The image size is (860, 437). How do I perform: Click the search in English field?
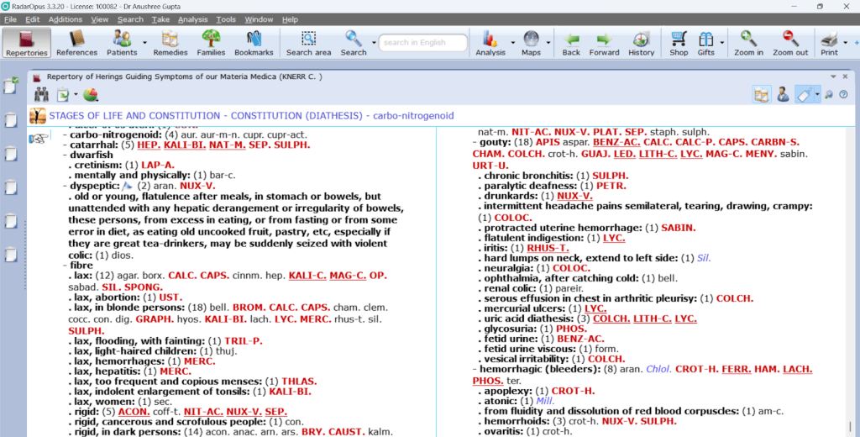[422, 43]
